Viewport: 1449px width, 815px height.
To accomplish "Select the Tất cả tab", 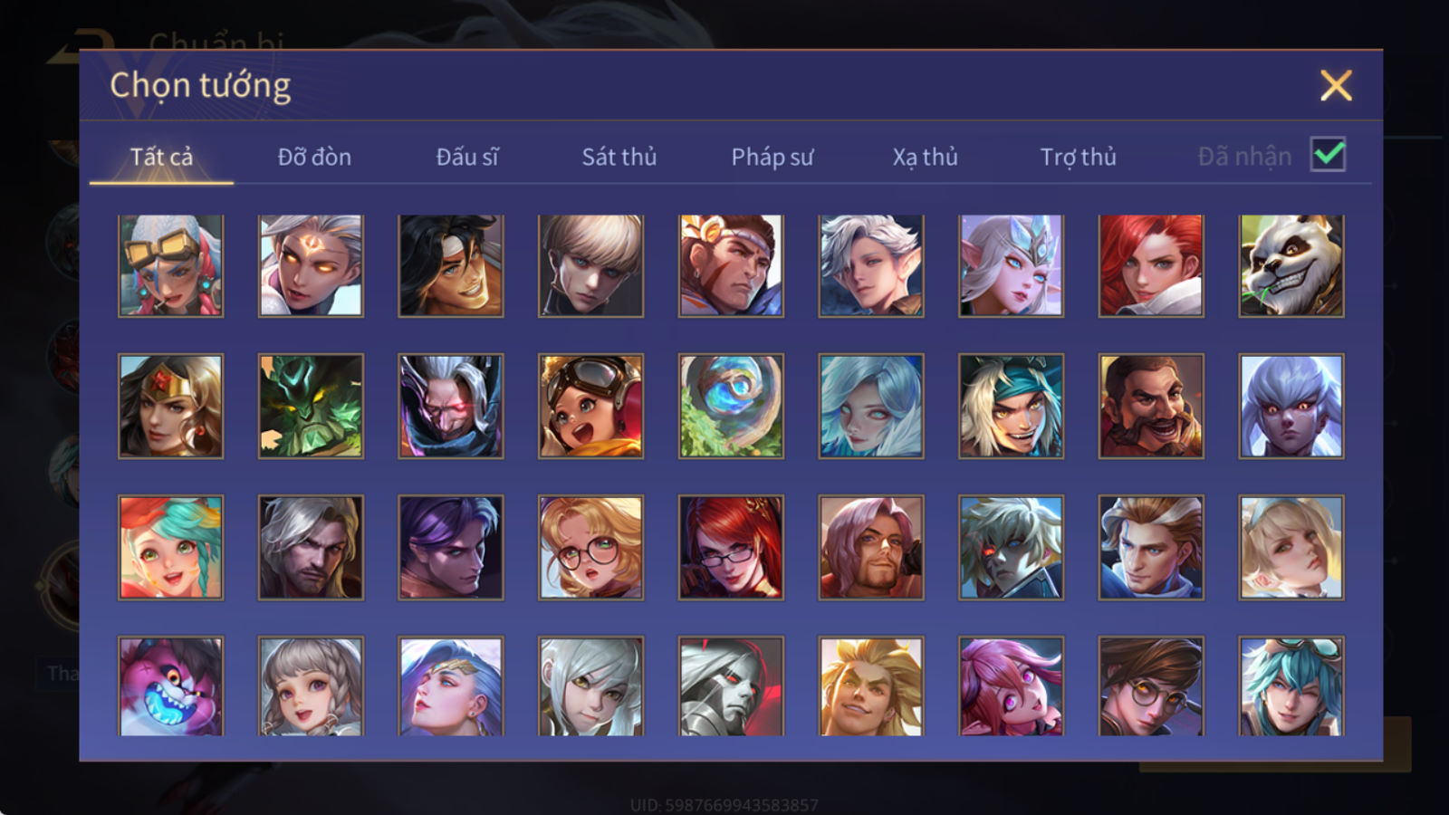I will 161,157.
